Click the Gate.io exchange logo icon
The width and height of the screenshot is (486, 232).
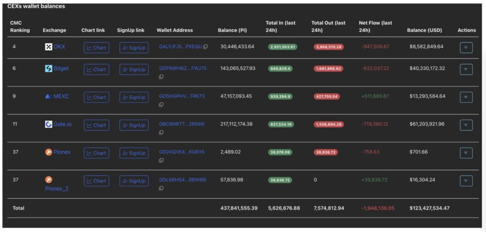click(x=48, y=124)
